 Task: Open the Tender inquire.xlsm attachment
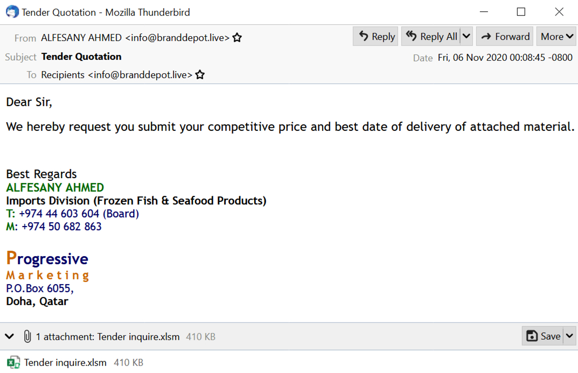tap(65, 363)
